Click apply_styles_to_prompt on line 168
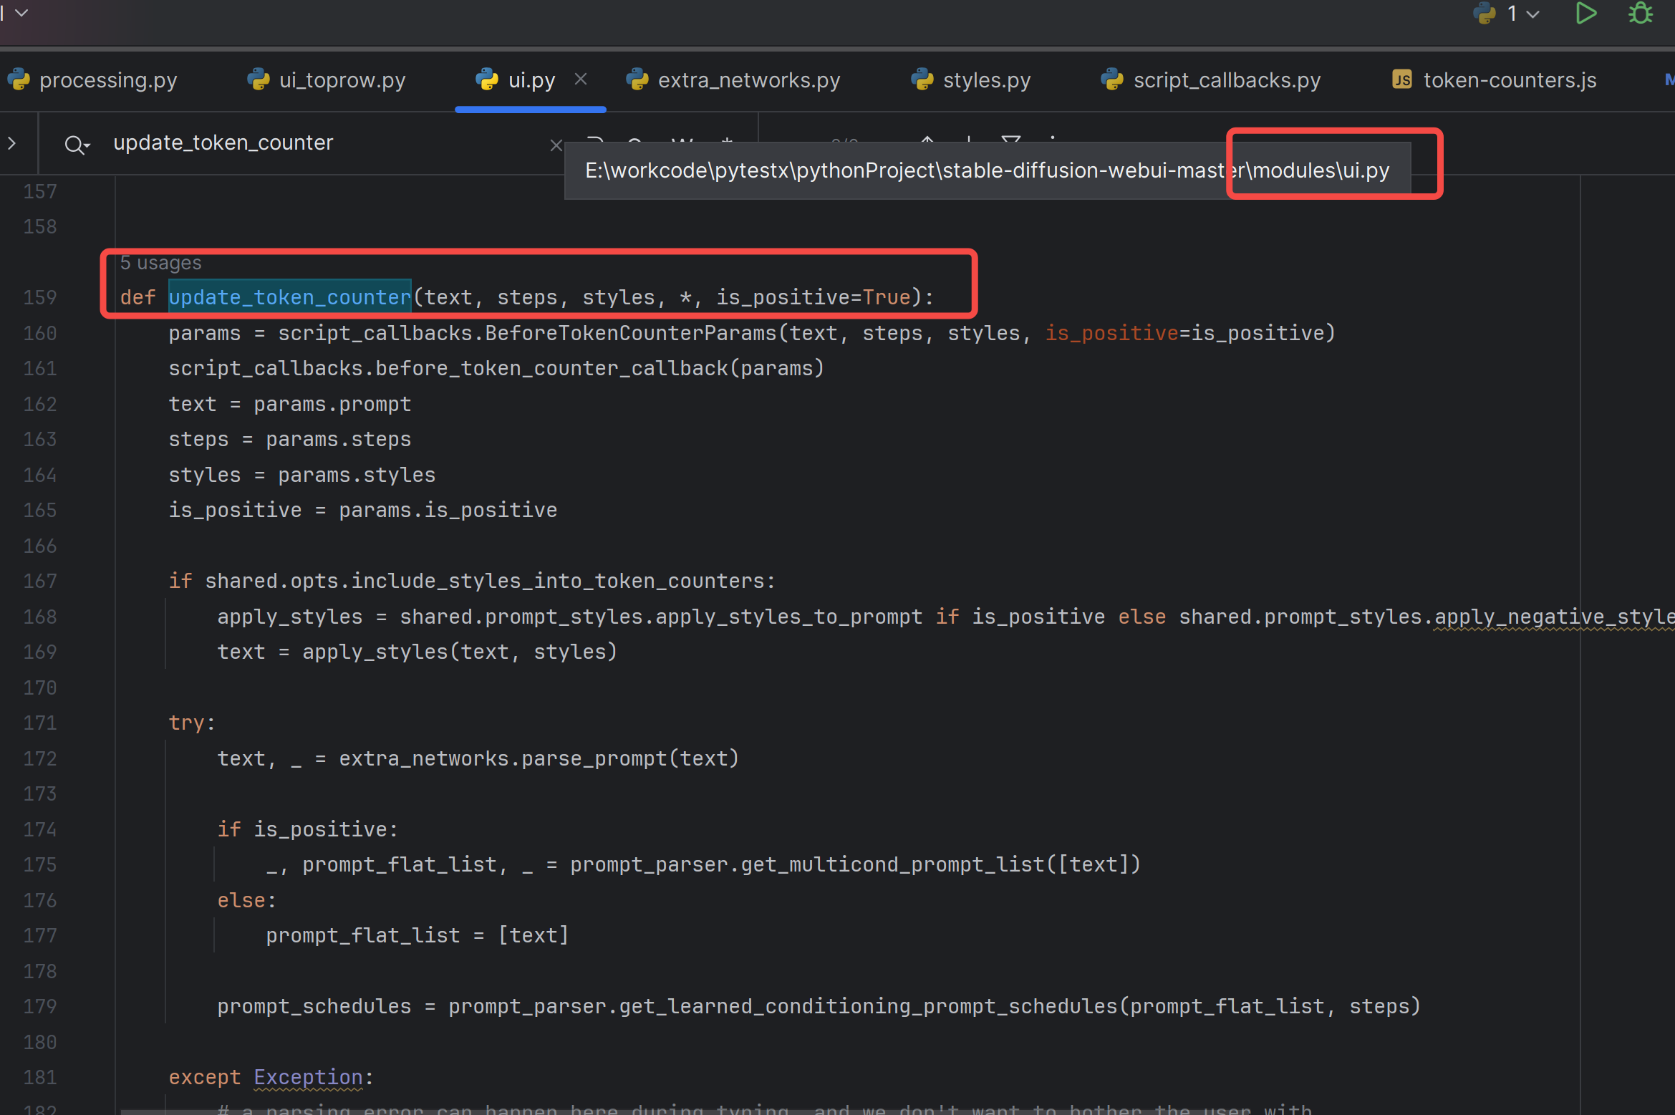The width and height of the screenshot is (1675, 1115). click(x=789, y=617)
